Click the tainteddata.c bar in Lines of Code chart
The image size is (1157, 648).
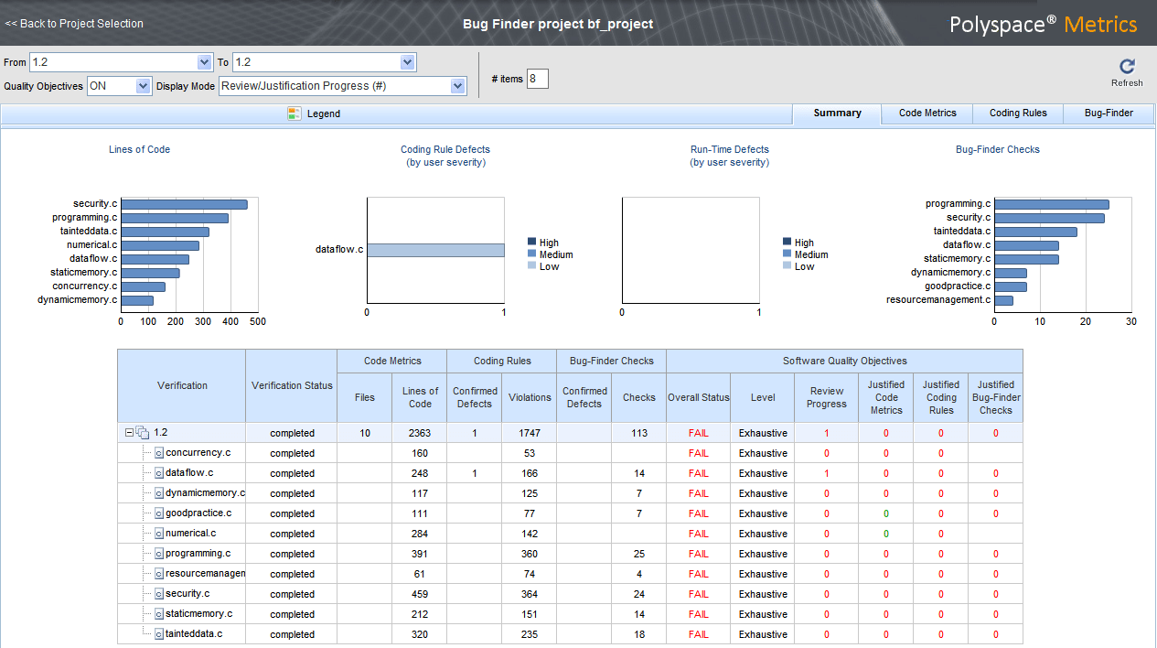[165, 232]
